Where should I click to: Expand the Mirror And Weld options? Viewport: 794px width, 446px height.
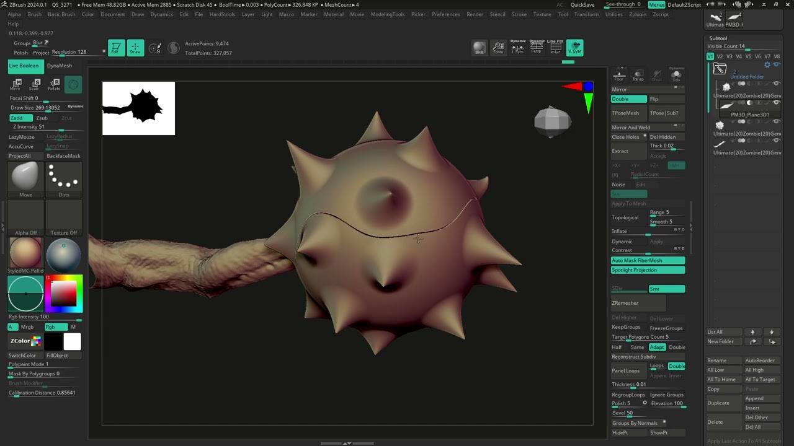coord(648,128)
